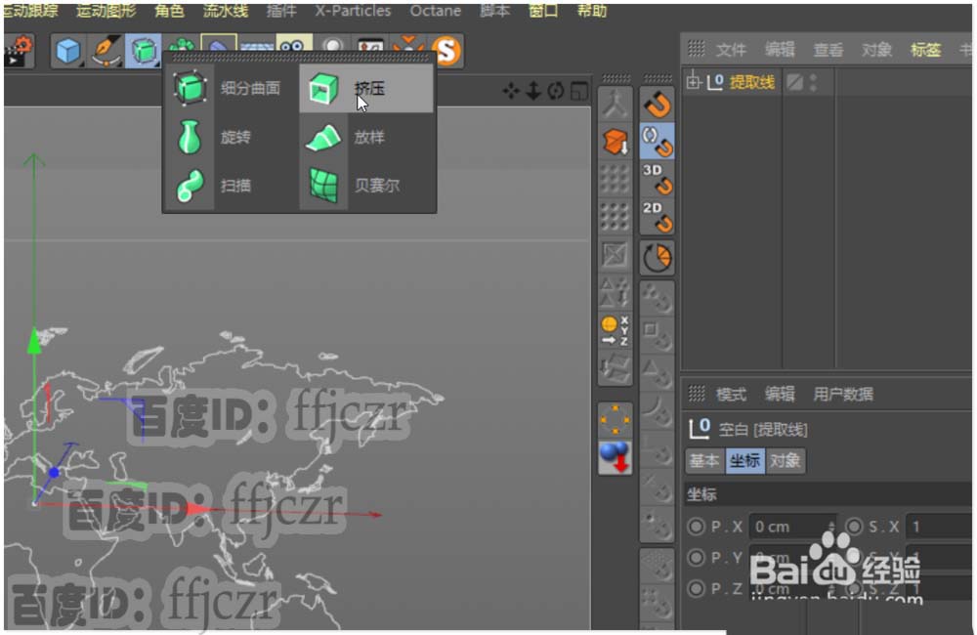The image size is (977, 635).
Task: Switch to the 对象 tab
Action: [786, 460]
